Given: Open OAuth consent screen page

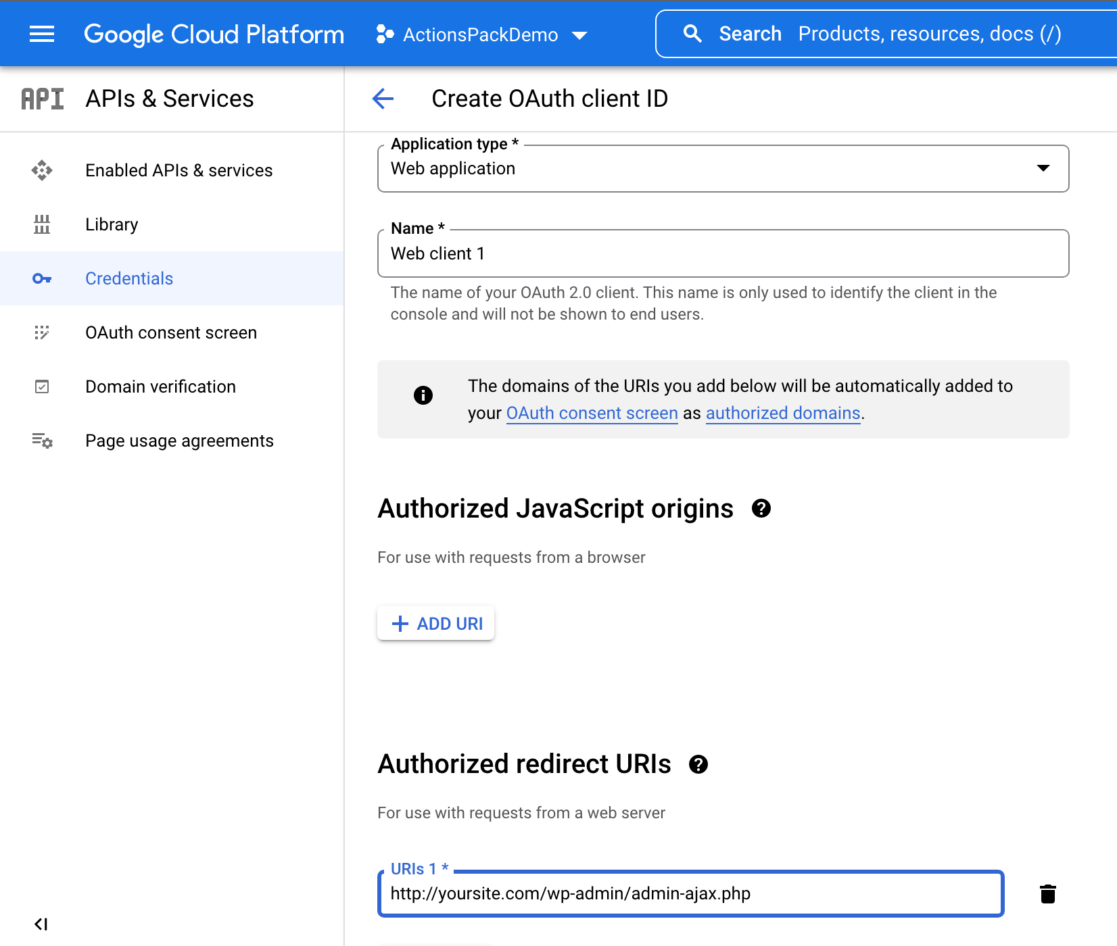Looking at the screenshot, I should [x=172, y=332].
